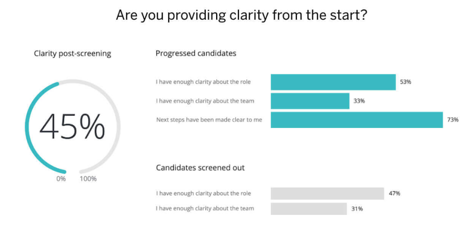
Task: Select the 73% value label
Action: coord(452,120)
